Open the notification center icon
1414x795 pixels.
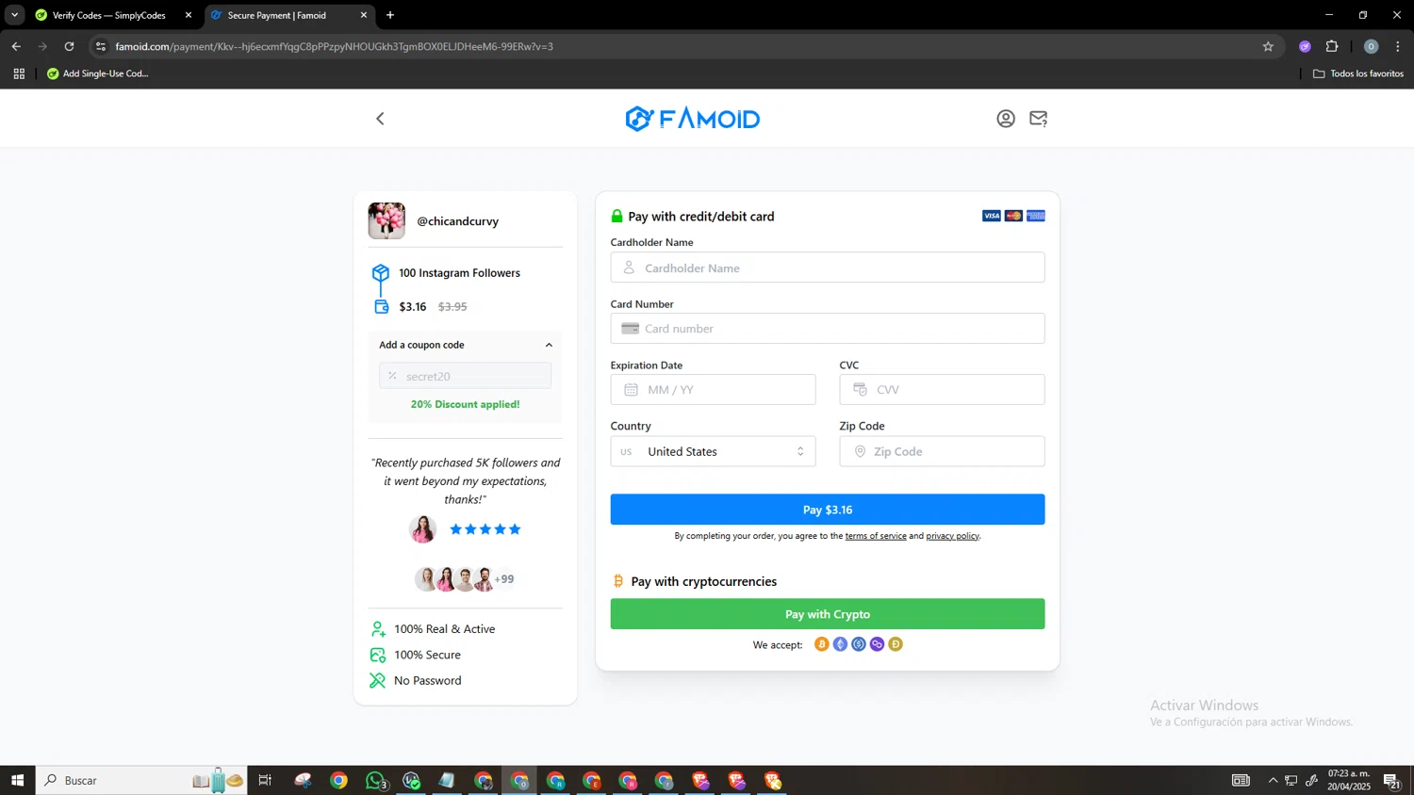(1390, 780)
